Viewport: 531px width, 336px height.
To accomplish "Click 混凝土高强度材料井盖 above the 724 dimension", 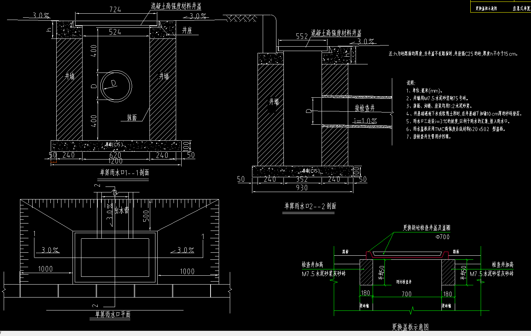I will pyautogui.click(x=176, y=6).
